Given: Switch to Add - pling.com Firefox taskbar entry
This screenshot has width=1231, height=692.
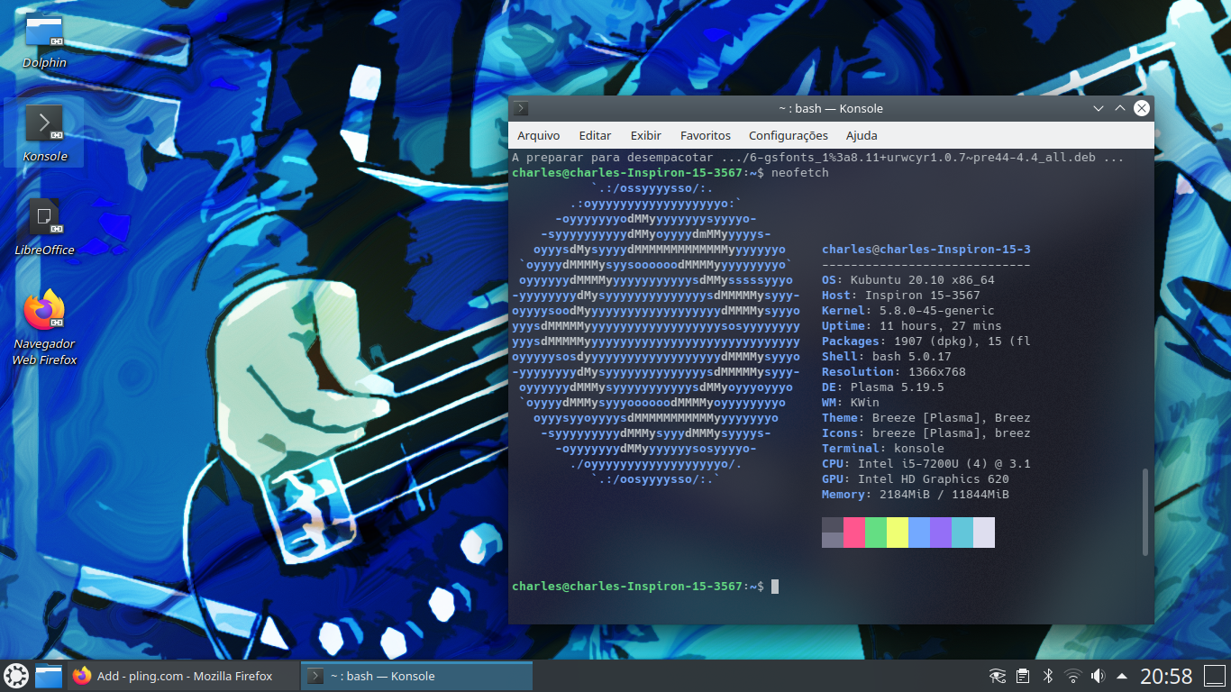Looking at the screenshot, I should tap(184, 676).
